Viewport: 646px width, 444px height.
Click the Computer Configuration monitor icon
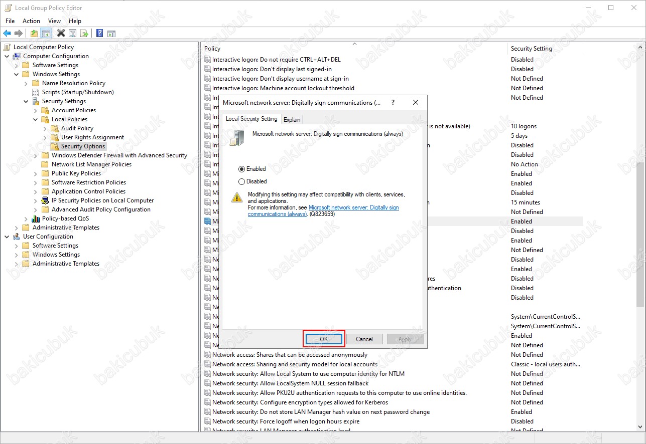[x=17, y=56]
